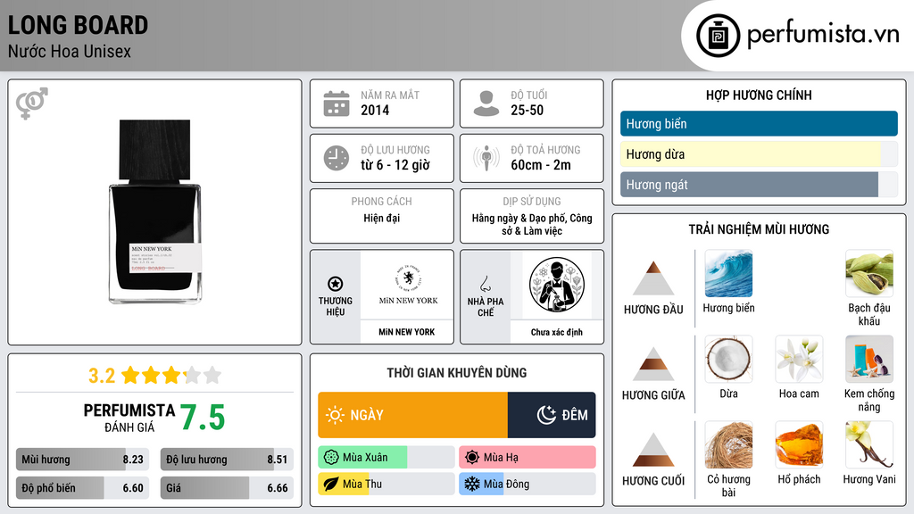Screen dimensions: 914x514
Task: Click the perfumista.vn perfume bottle logo icon
Action: pyautogui.click(x=718, y=36)
